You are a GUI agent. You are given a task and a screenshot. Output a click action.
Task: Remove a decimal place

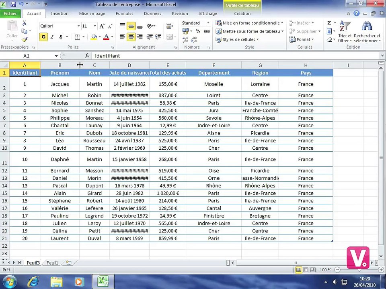point(194,39)
